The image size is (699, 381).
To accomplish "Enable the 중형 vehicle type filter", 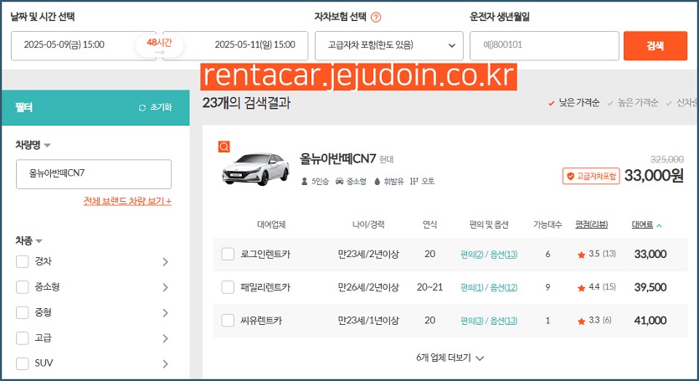I will pyautogui.click(x=23, y=312).
